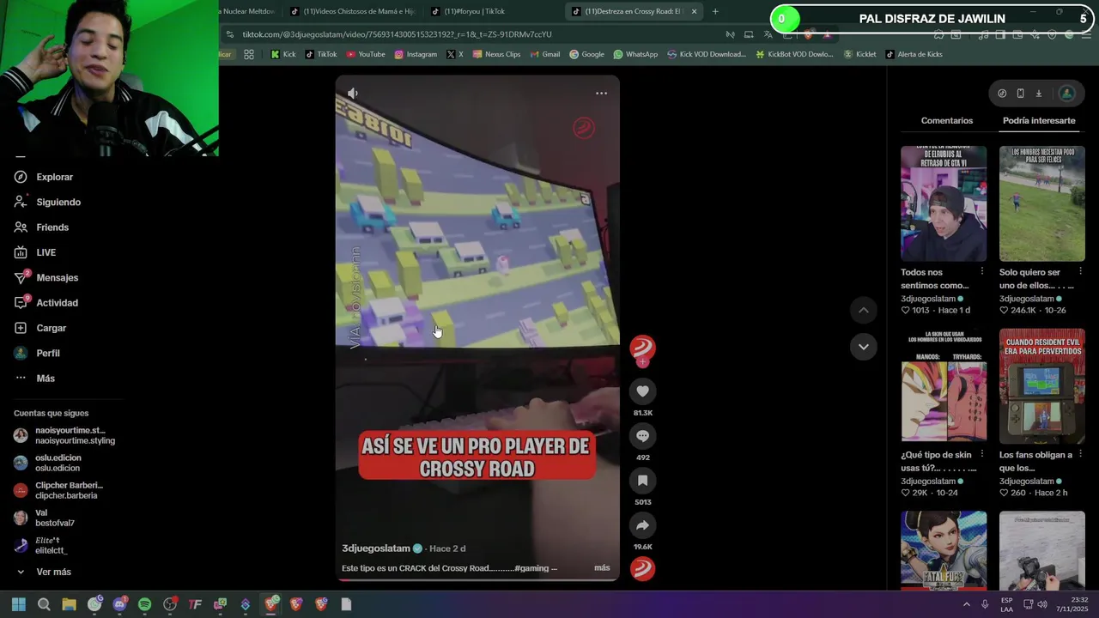
Task: Open the Windows Start menu
Action: [x=19, y=604]
